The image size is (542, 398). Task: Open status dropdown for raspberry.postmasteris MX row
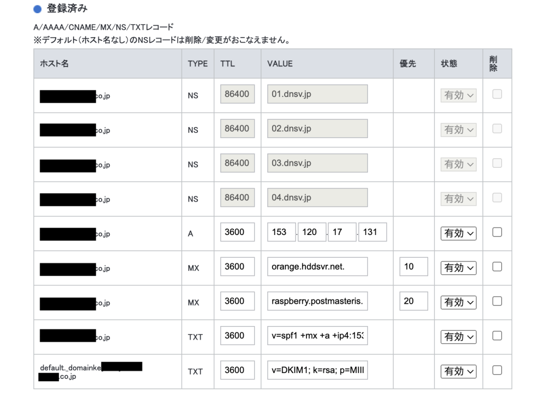(x=458, y=302)
